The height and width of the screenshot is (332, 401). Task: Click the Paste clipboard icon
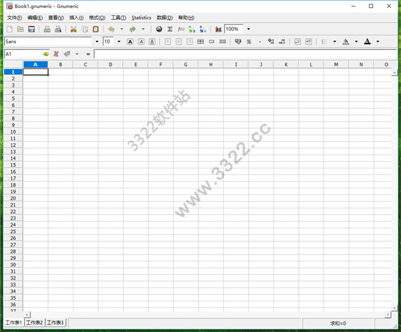pyautogui.click(x=96, y=29)
